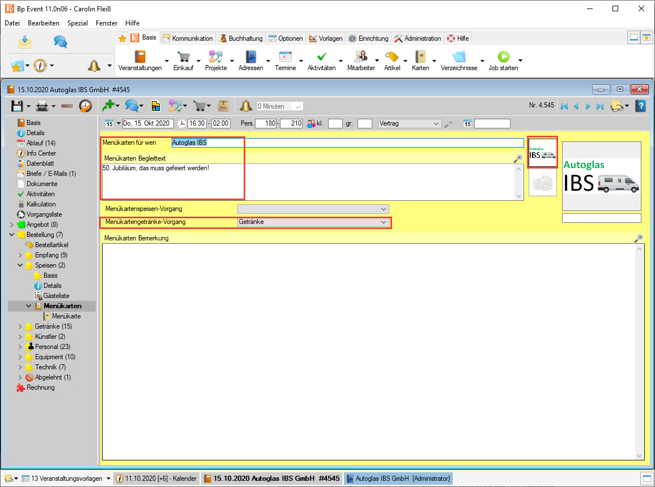Click the small Autoglas IBS logo thumbnail
Screen dimensions: 655x487
(542, 153)
